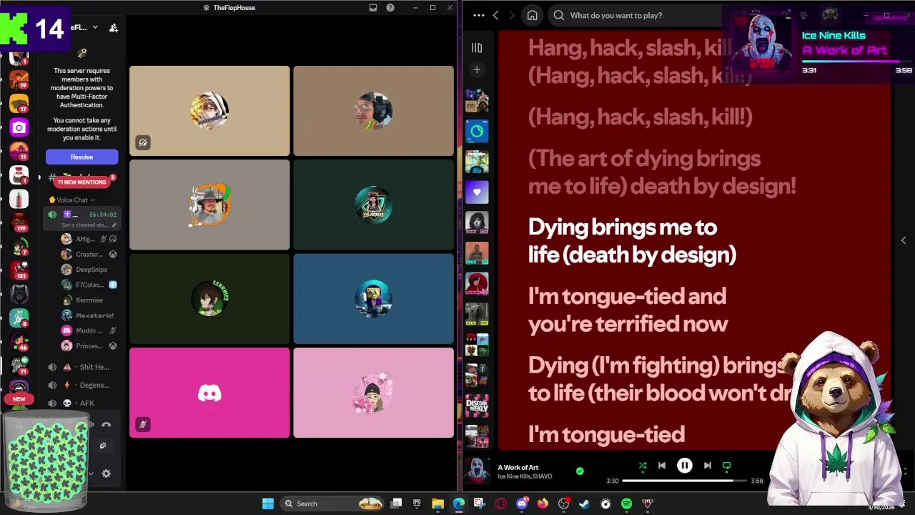The image size is (915, 515).
Task: Click the green saved-to-library checkmark
Action: tap(580, 471)
